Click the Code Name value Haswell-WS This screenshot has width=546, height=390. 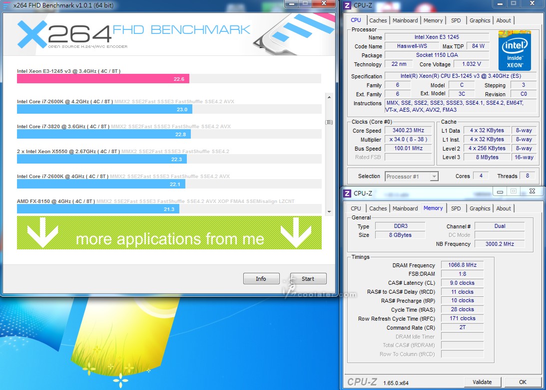412,46
